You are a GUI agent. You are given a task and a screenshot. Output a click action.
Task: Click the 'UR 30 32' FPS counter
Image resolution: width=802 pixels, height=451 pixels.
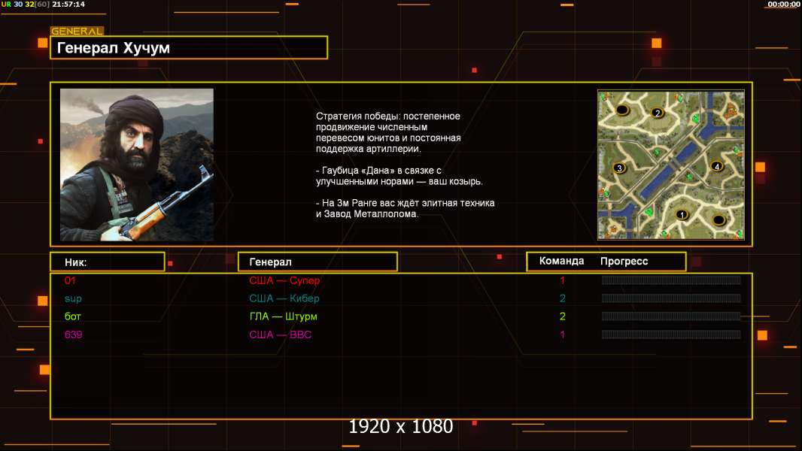(18, 4)
